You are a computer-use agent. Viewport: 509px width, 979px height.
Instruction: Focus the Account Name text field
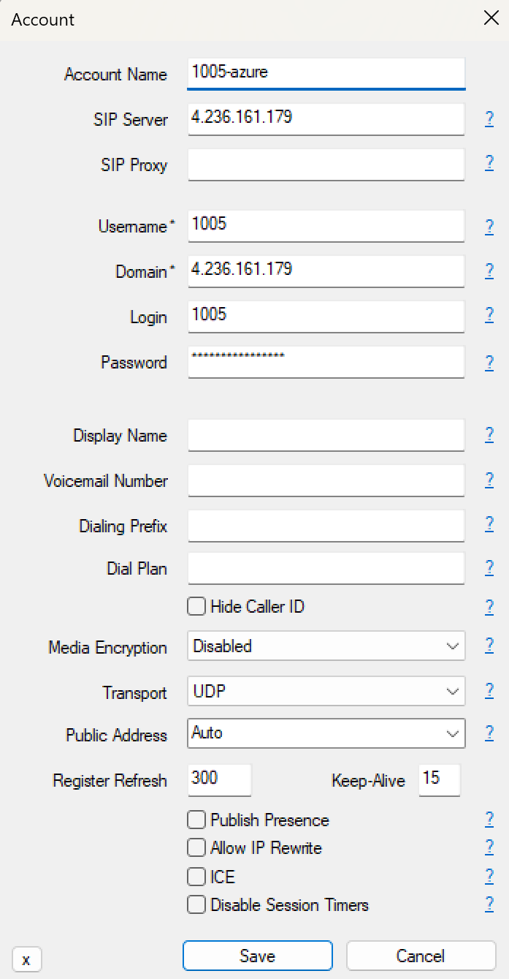coord(326,72)
